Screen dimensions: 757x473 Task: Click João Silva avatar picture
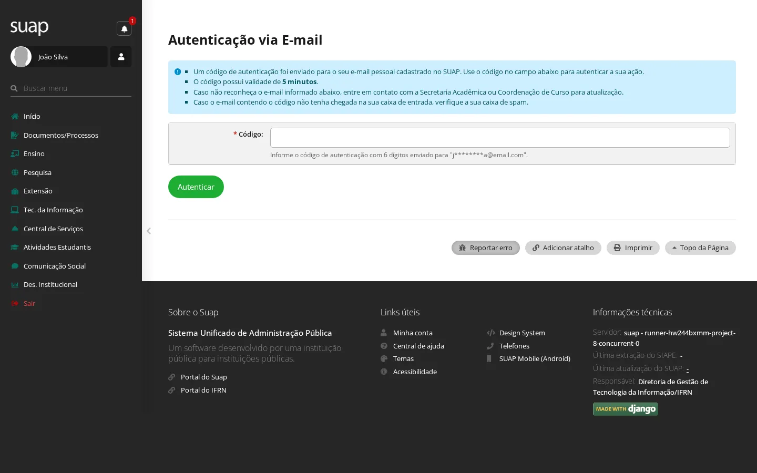click(x=21, y=57)
